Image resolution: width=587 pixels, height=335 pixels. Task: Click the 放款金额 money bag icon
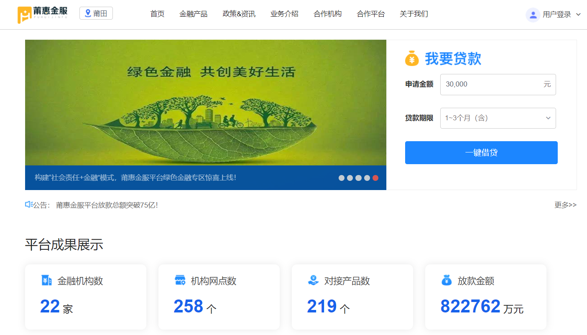coord(447,280)
